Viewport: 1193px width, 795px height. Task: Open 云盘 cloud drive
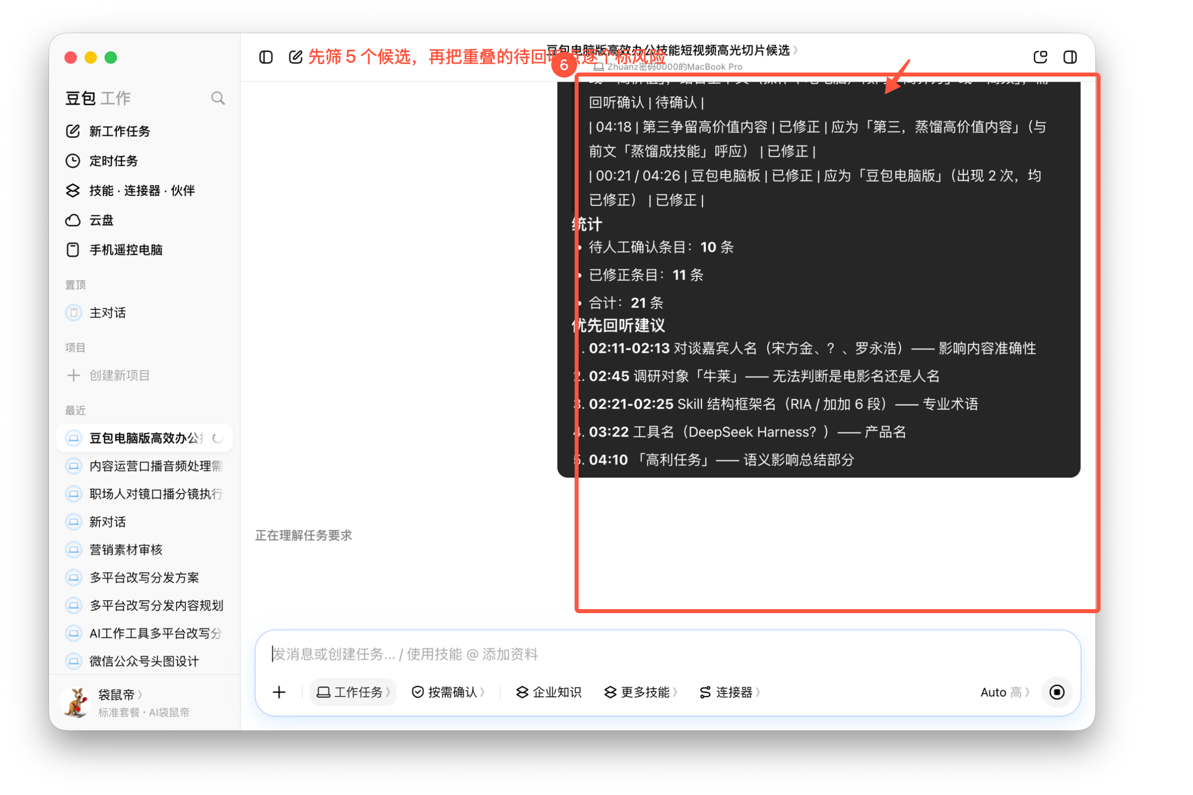144,220
